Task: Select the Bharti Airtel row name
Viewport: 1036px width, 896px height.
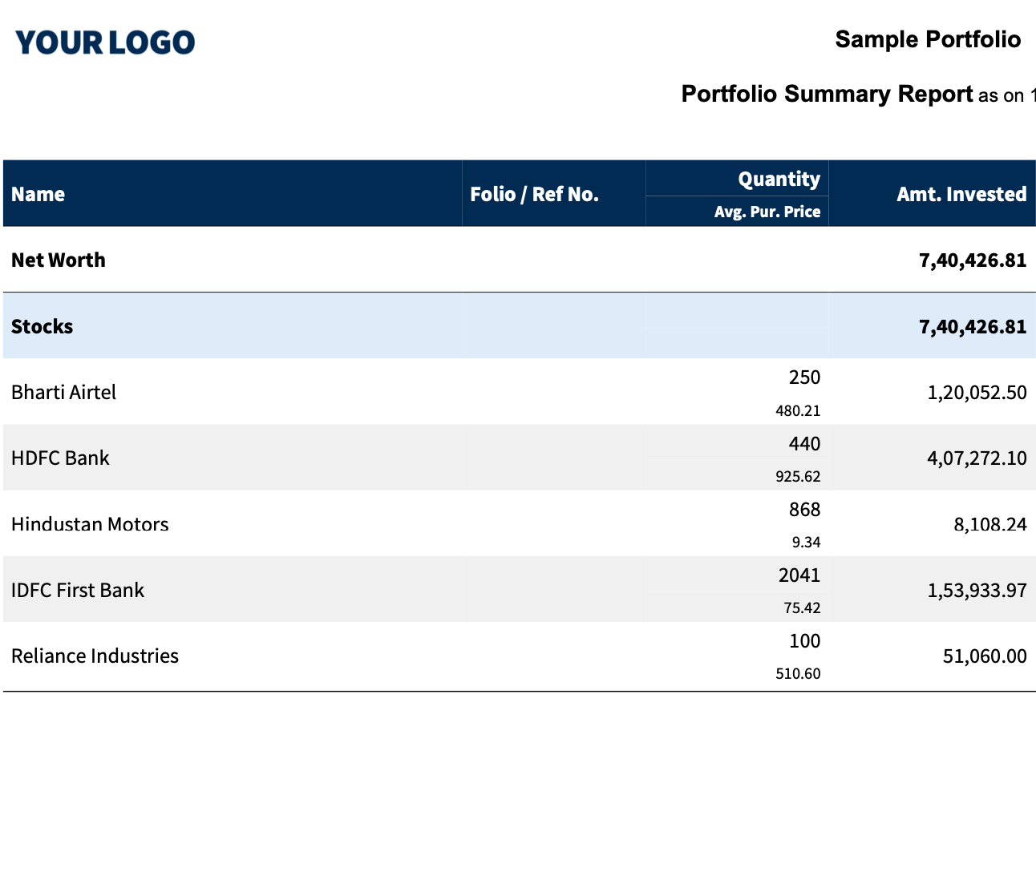Action: point(63,392)
